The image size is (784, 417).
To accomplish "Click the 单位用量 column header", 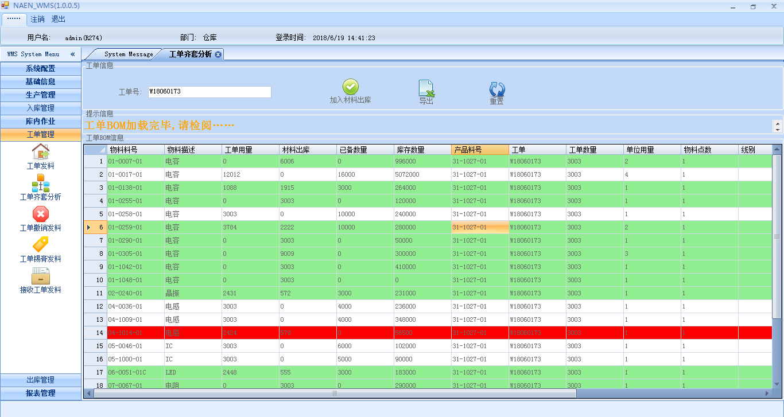I will [x=652, y=150].
